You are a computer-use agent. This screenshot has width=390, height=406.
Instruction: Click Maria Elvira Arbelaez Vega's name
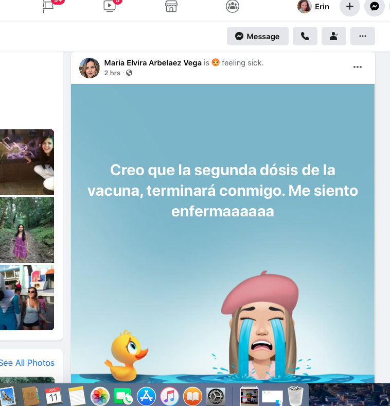pyautogui.click(x=153, y=63)
